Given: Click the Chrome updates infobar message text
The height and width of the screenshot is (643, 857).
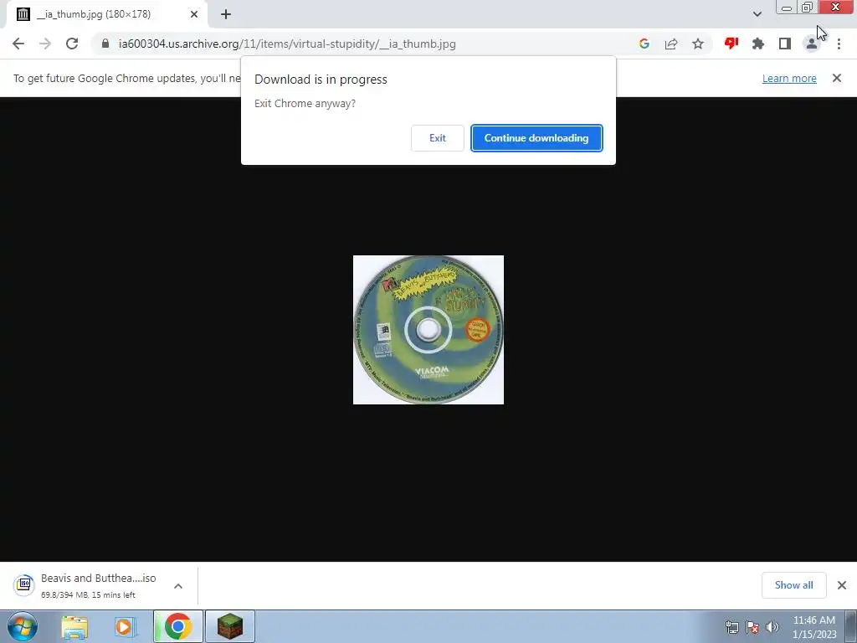Looking at the screenshot, I should tap(127, 78).
